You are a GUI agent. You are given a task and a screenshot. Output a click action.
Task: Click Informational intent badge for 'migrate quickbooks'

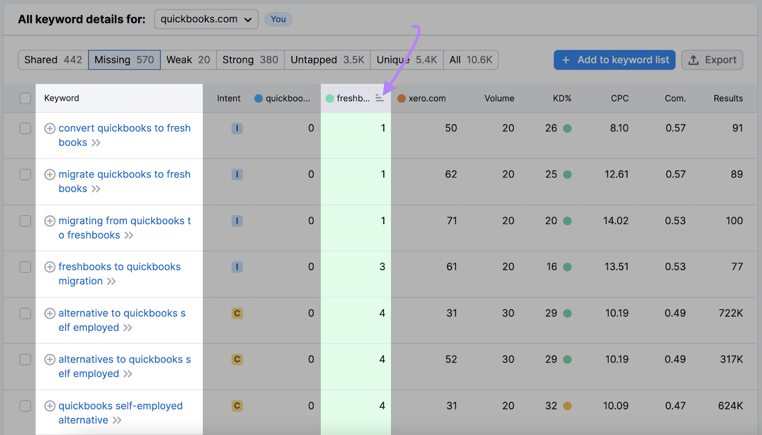click(x=237, y=175)
